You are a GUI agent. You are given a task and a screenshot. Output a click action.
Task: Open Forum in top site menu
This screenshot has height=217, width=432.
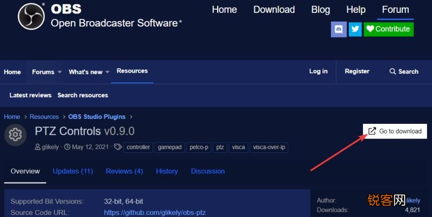click(x=395, y=10)
